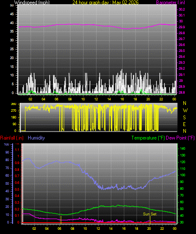196x234 pixels.
Task: Click the '24 hour graph day : May 02 2026' heading
Action: click(106, 3)
